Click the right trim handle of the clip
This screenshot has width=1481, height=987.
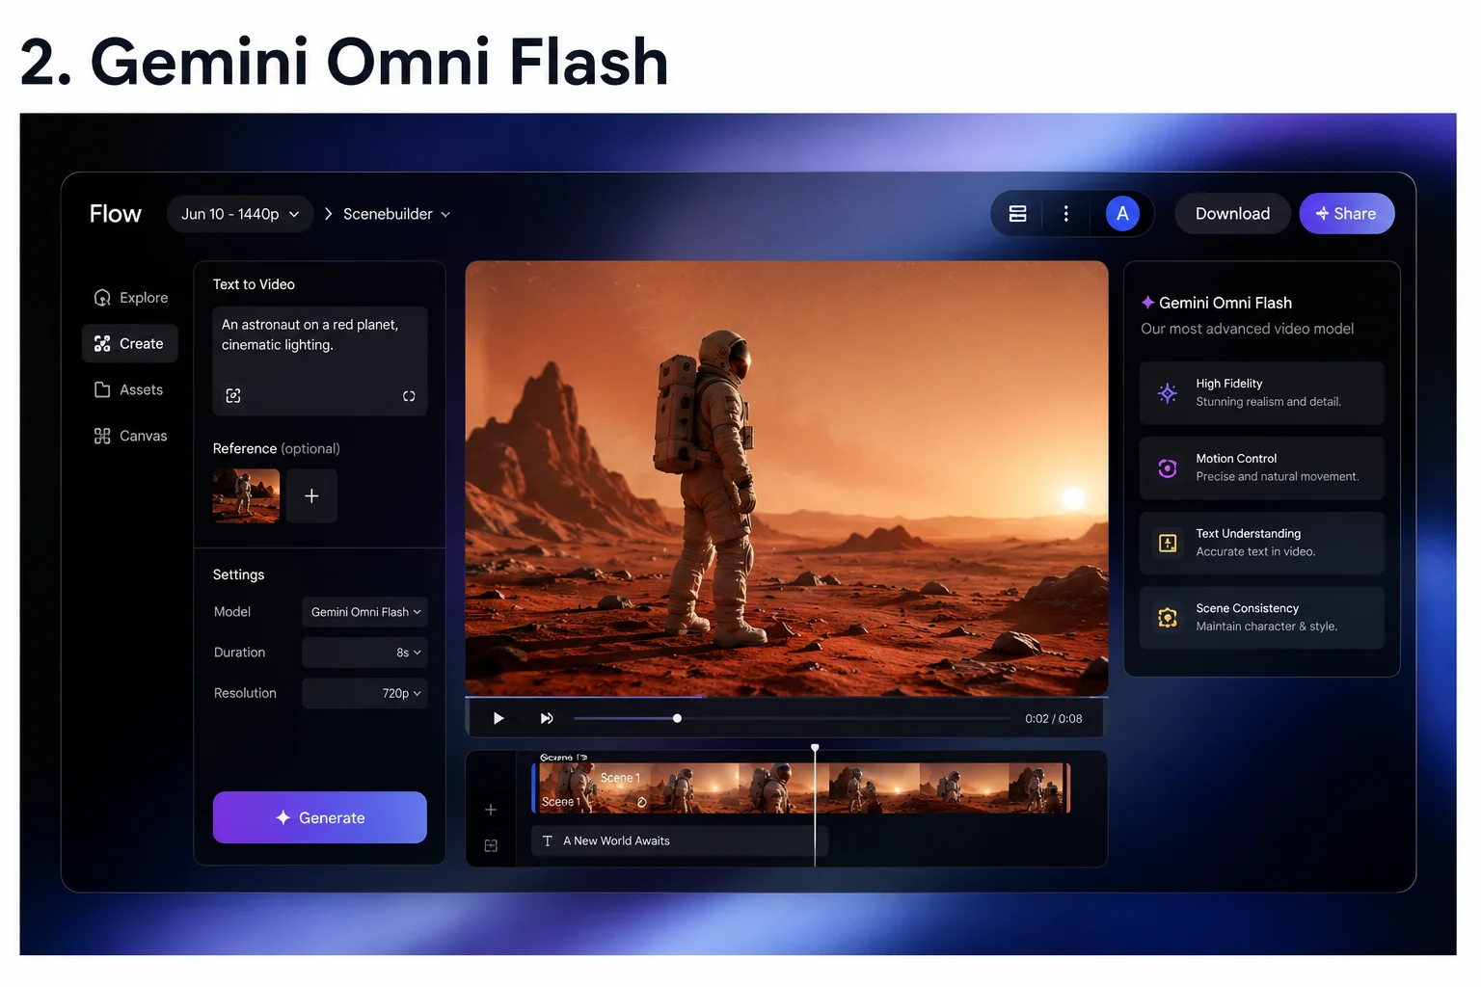coord(1068,787)
